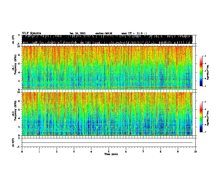The width and height of the screenshot is (220, 170).
Task: Click the "station=MAM" header text
Action: (104, 33)
